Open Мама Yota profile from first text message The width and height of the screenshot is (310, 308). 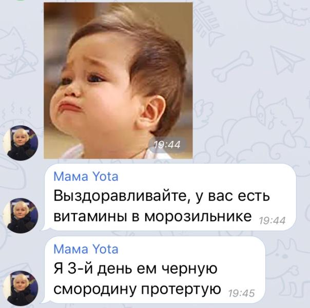pyautogui.click(x=86, y=177)
